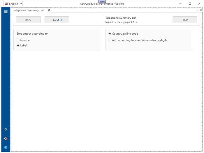Screen dimensions: 204x153
Task: Click the grip handle on the title bar
Action: pos(102,1)
